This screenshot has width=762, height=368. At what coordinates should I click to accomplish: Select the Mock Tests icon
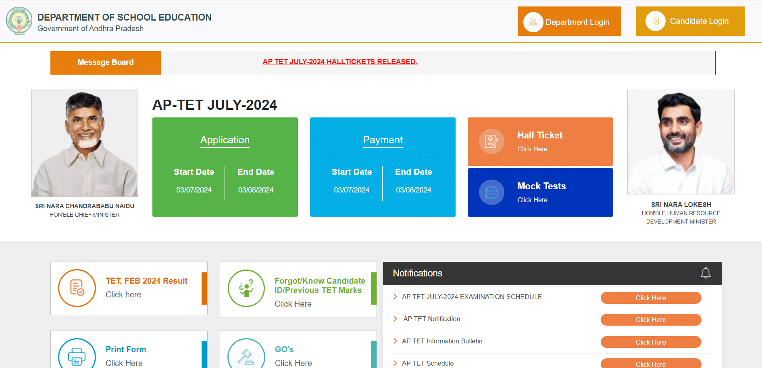491,192
